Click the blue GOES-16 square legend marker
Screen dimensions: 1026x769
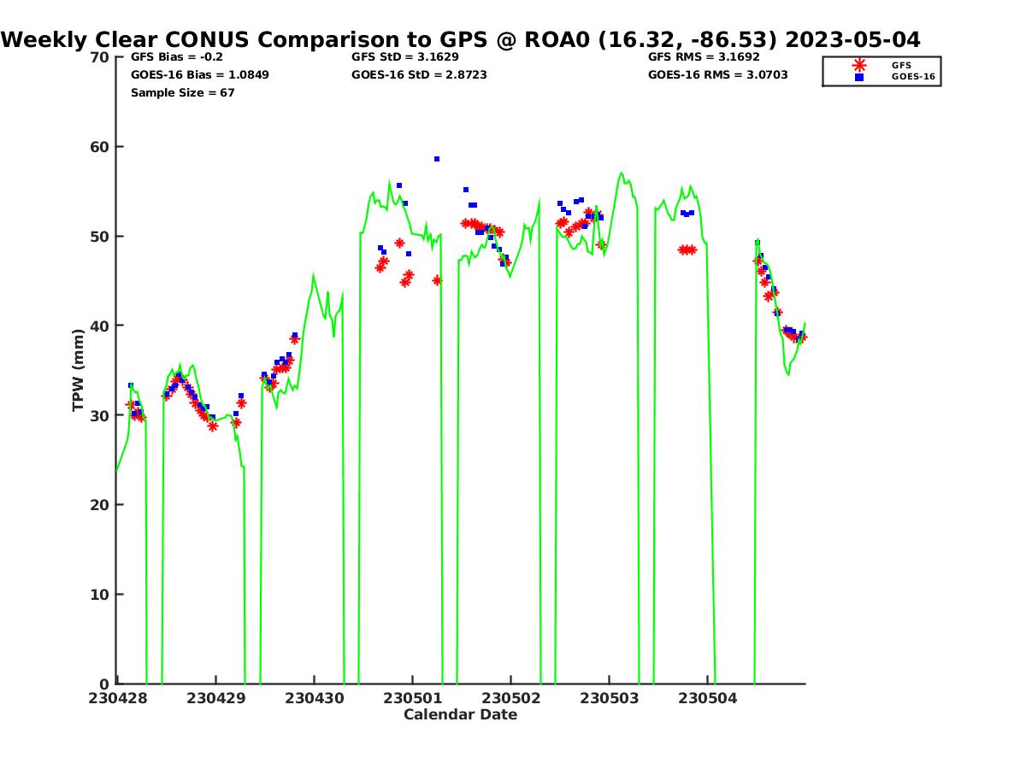point(859,77)
